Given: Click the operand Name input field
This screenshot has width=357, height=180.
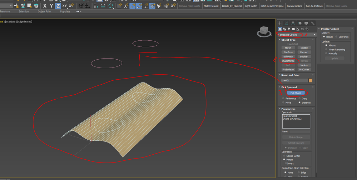Looking at the screenshot, I should (299, 131).
